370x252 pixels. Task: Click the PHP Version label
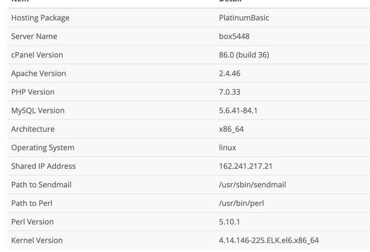(x=33, y=92)
